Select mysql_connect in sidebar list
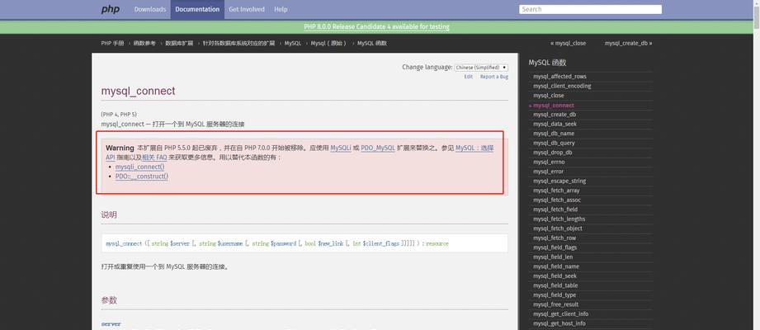Screen dimensions: 760x330 tap(554, 105)
